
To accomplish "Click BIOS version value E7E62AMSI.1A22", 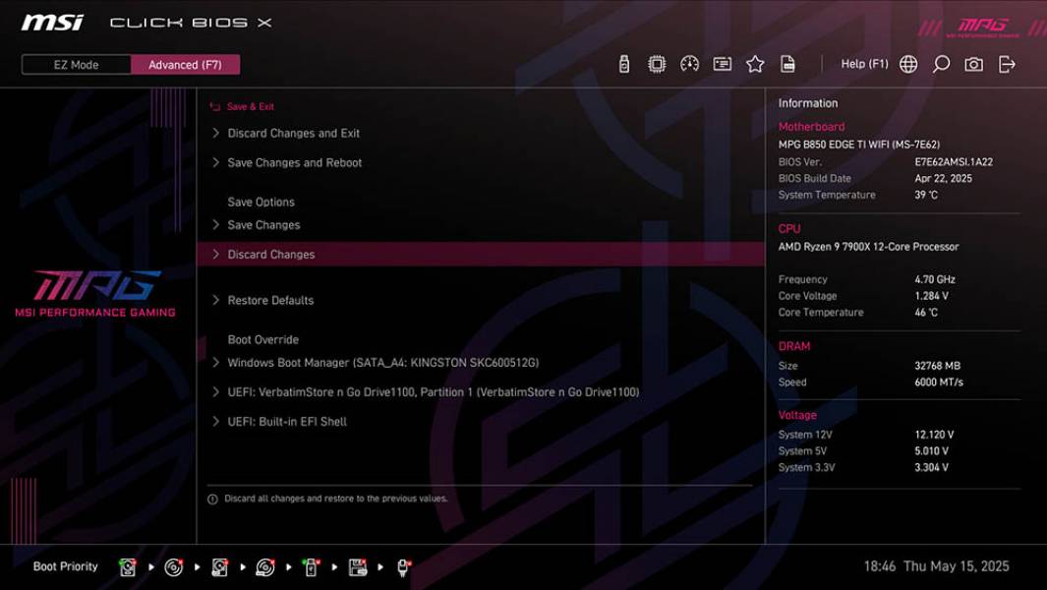I will [x=954, y=161].
